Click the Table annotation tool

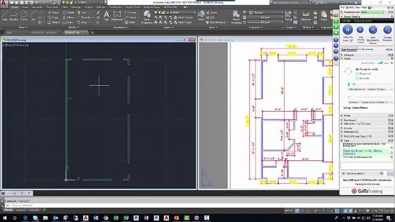pos(130,22)
